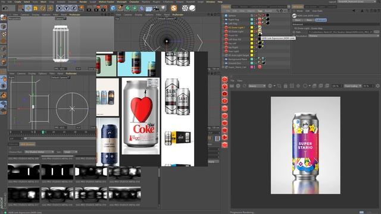This screenshot has height=214, width=381.
Task: Toggle the Y axis lock
Action: (x=66, y=8)
